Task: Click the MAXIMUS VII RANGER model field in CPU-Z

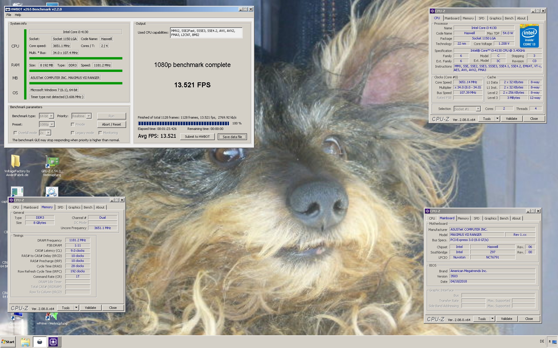Action: (x=477, y=235)
